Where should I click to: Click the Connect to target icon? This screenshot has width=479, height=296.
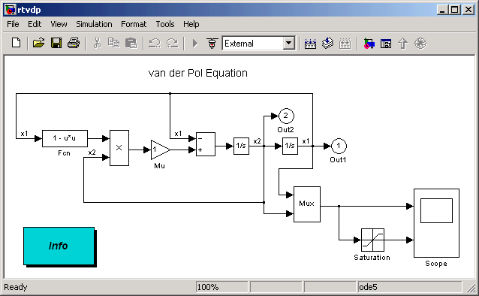pos(212,43)
